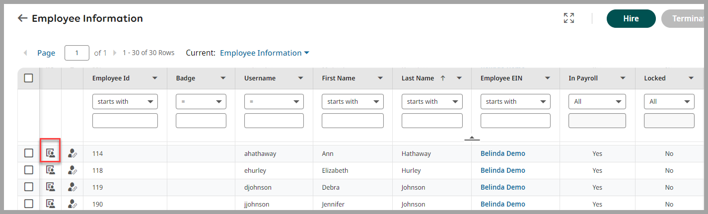
Task: Open employee profile icon for Ann Hathaway
Action: pyautogui.click(x=50, y=153)
